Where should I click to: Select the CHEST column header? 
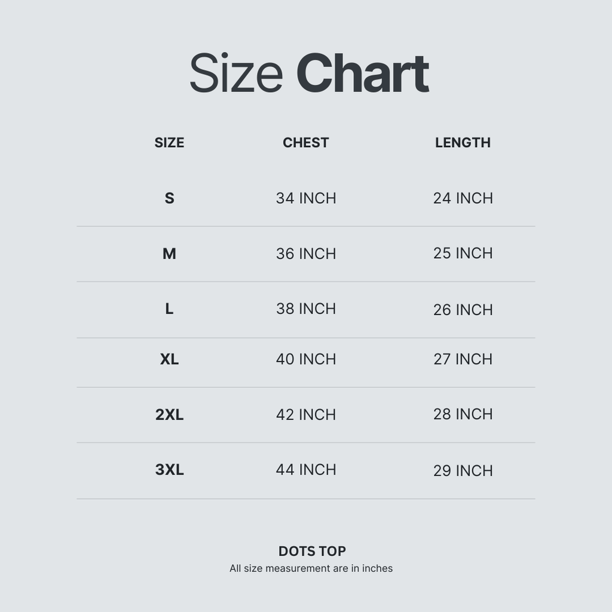tap(305, 143)
